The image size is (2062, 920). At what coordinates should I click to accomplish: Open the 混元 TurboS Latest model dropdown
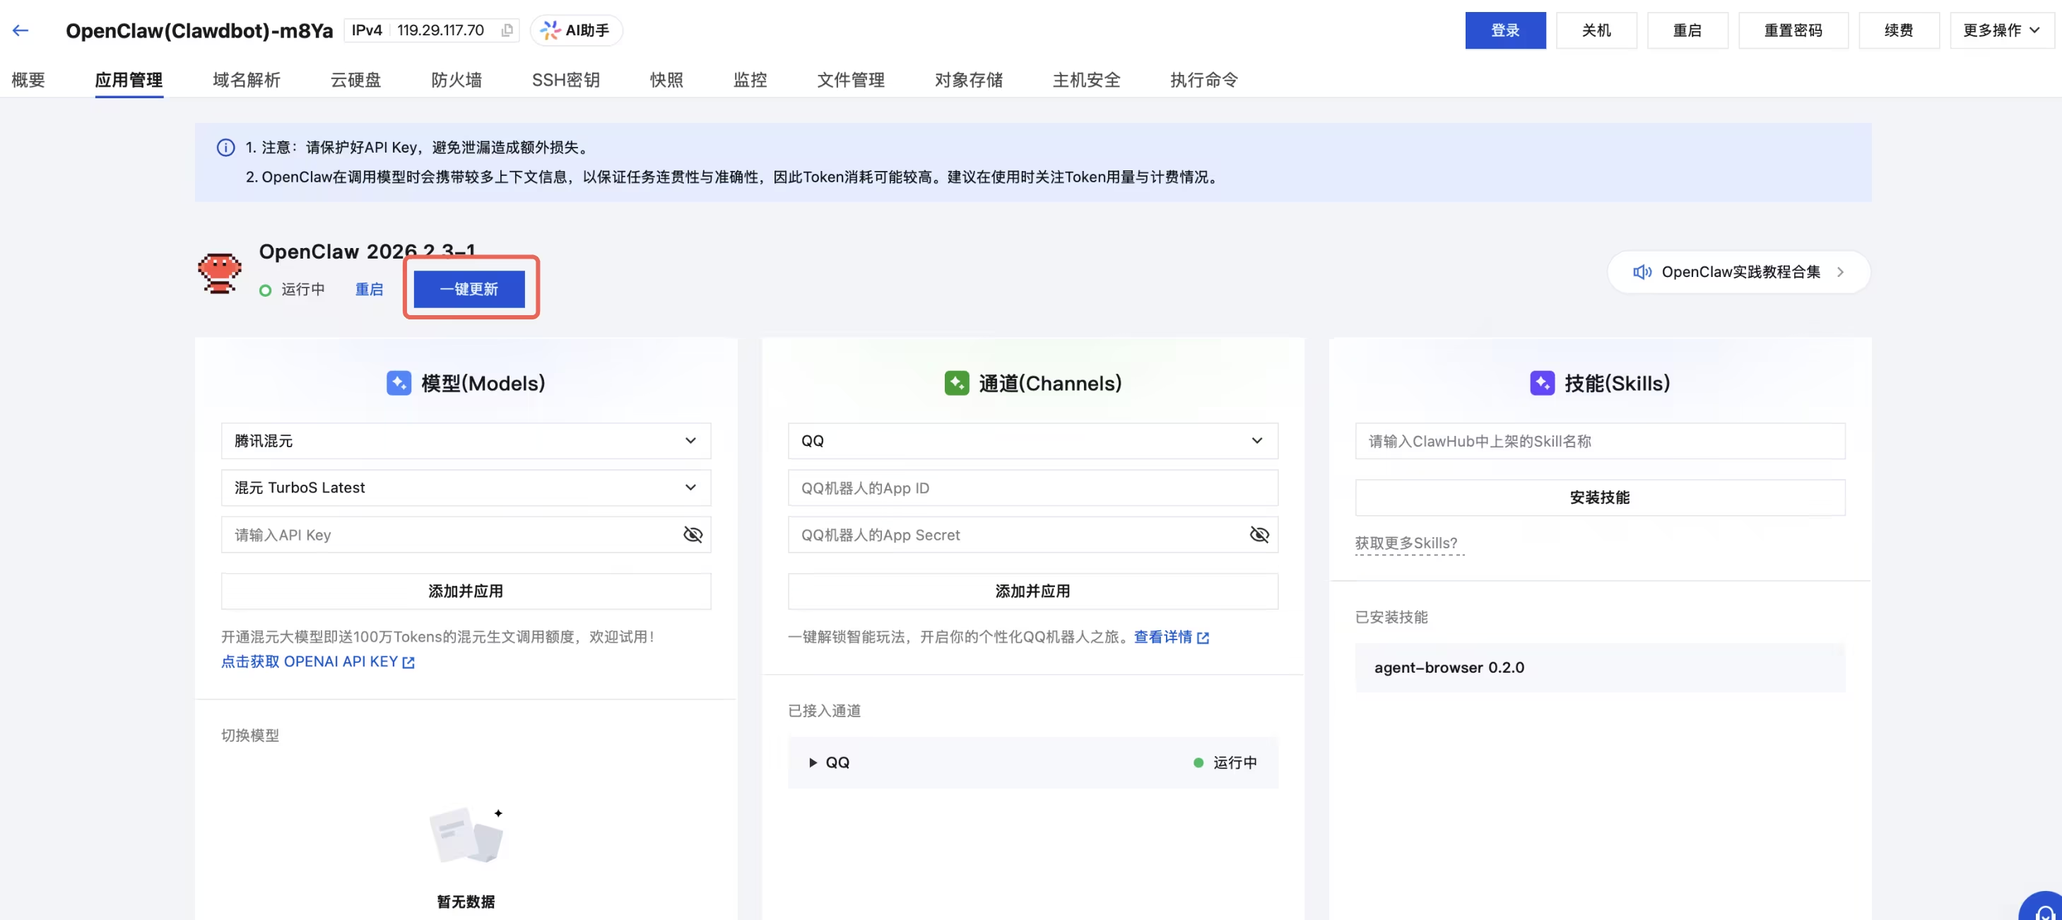tap(466, 488)
